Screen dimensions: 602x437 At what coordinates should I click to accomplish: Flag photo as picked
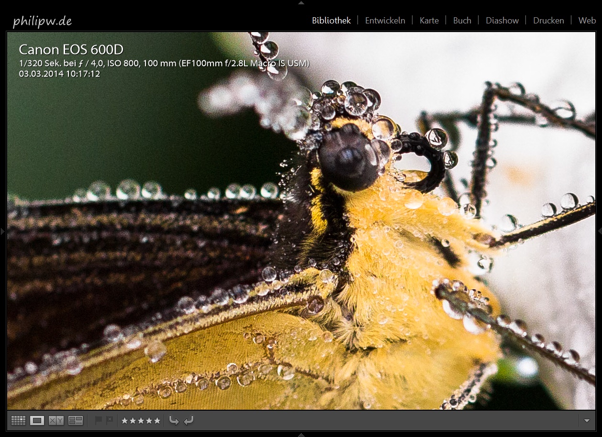point(99,420)
